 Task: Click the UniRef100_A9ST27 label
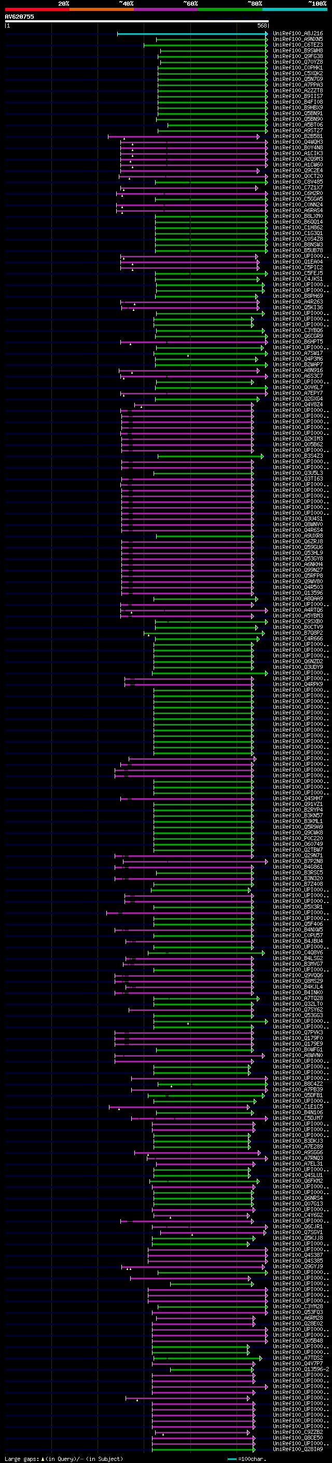[298, 130]
